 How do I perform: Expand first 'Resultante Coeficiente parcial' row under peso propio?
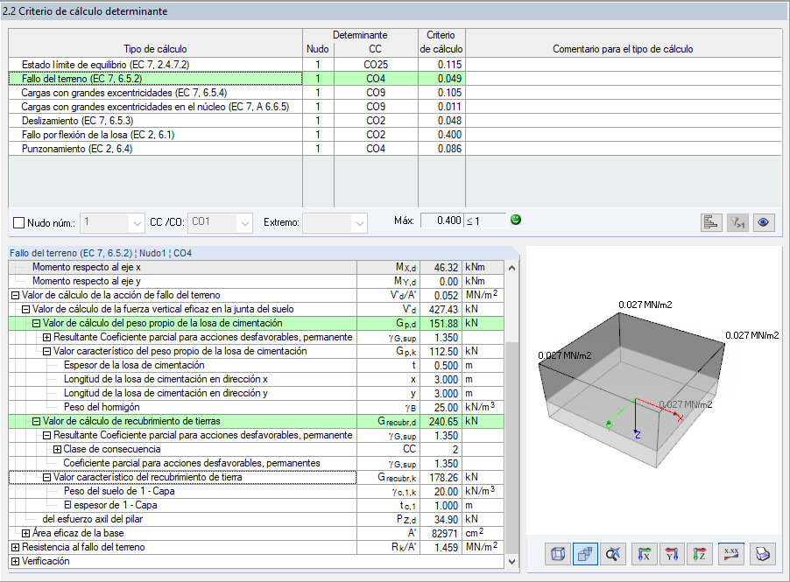(46, 337)
